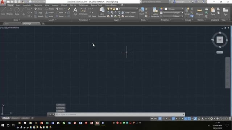Image resolution: width=232 pixels, height=130 pixels.
Task: Activate the Move command
Action: [38, 9]
